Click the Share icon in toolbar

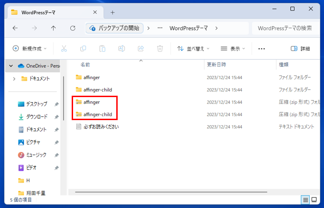click(141, 48)
